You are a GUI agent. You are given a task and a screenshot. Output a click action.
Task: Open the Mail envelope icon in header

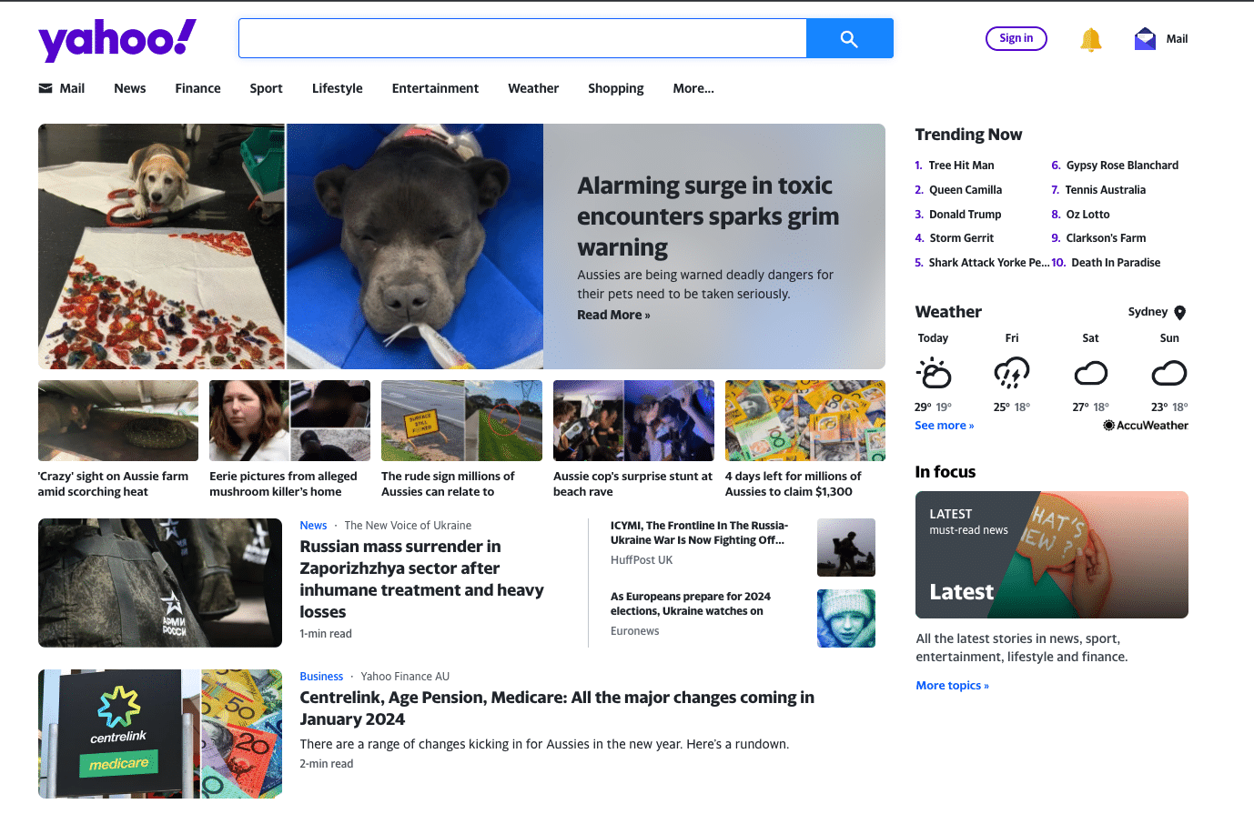[x=1145, y=39]
